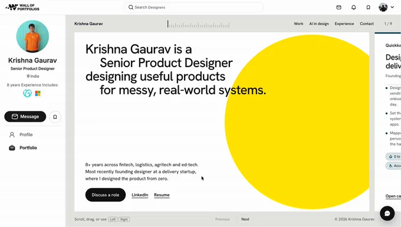Click the search magnifier icon
This screenshot has width=401, height=227.
tap(131, 7)
